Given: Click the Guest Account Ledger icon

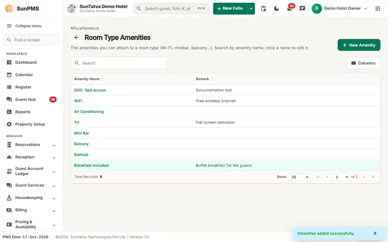Looking at the screenshot, I should click(x=9, y=171).
